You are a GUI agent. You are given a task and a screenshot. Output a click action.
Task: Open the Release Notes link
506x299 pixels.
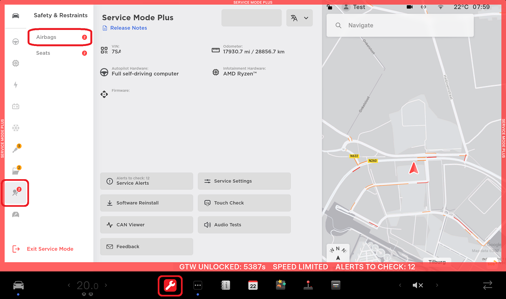coord(128,28)
